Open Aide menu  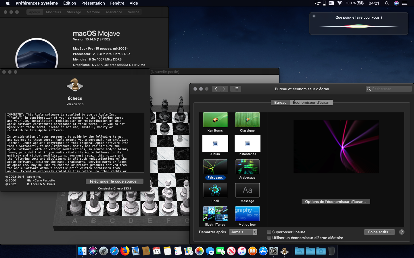(x=134, y=3)
